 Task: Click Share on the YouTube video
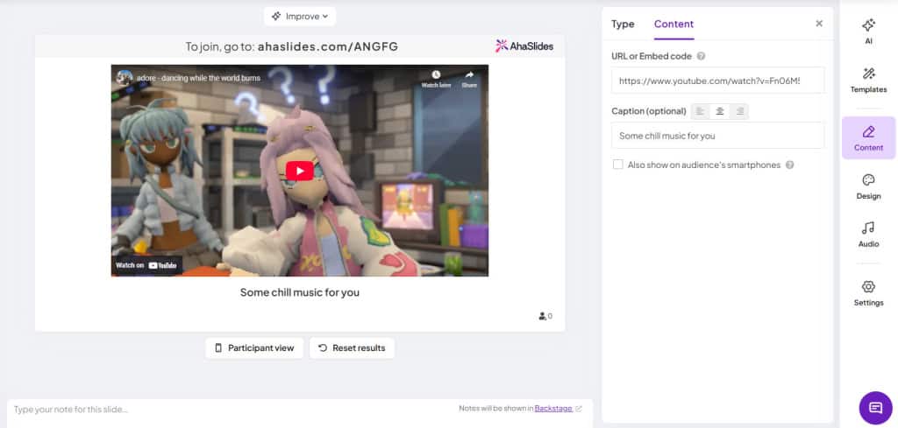point(469,80)
